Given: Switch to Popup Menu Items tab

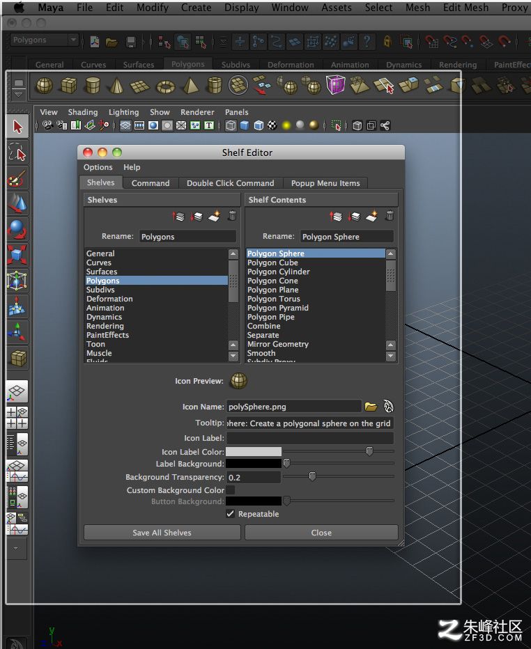Looking at the screenshot, I should pos(325,183).
